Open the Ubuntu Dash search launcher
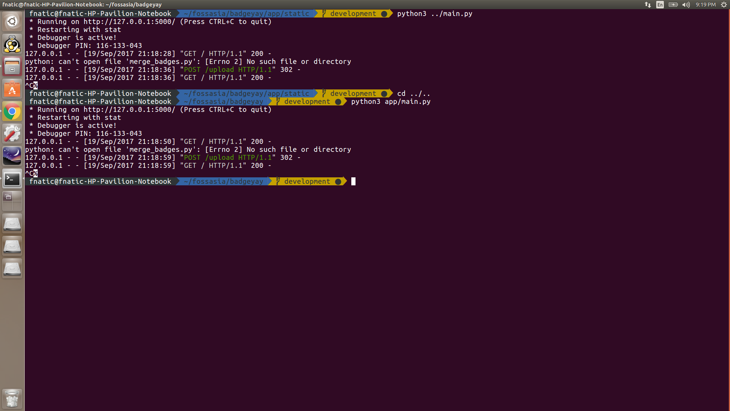 pos(12,21)
